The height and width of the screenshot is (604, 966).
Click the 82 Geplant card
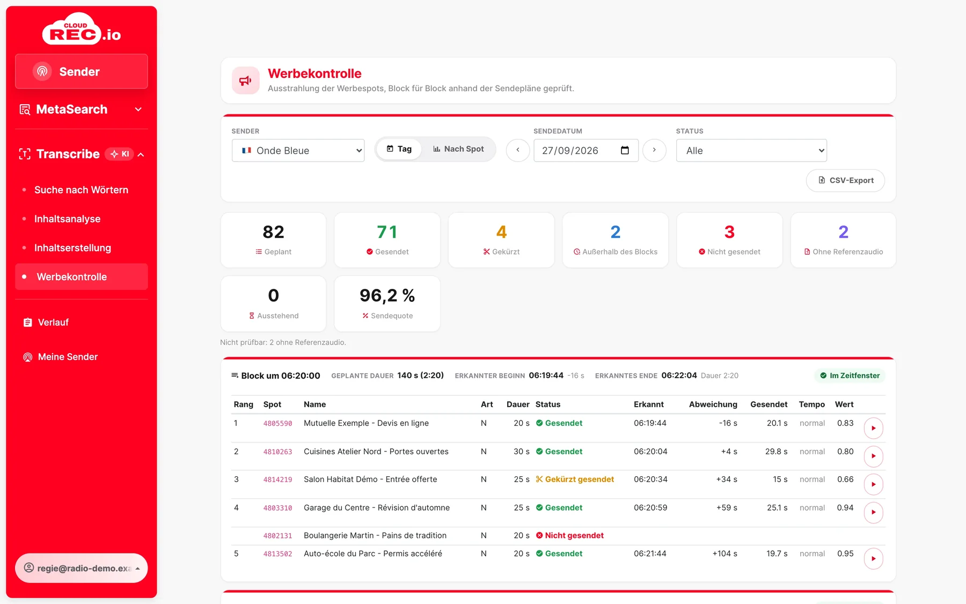tap(273, 240)
